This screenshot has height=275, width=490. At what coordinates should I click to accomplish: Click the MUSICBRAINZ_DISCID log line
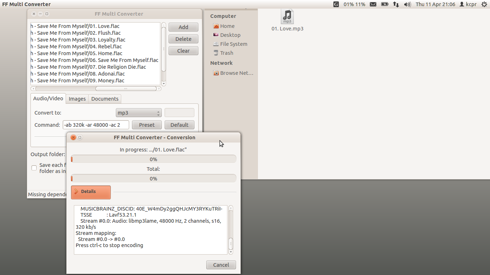[x=151, y=209]
